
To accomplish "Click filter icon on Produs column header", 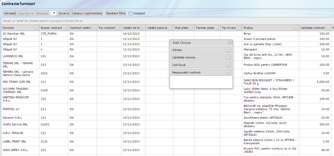I will (x=295, y=28).
